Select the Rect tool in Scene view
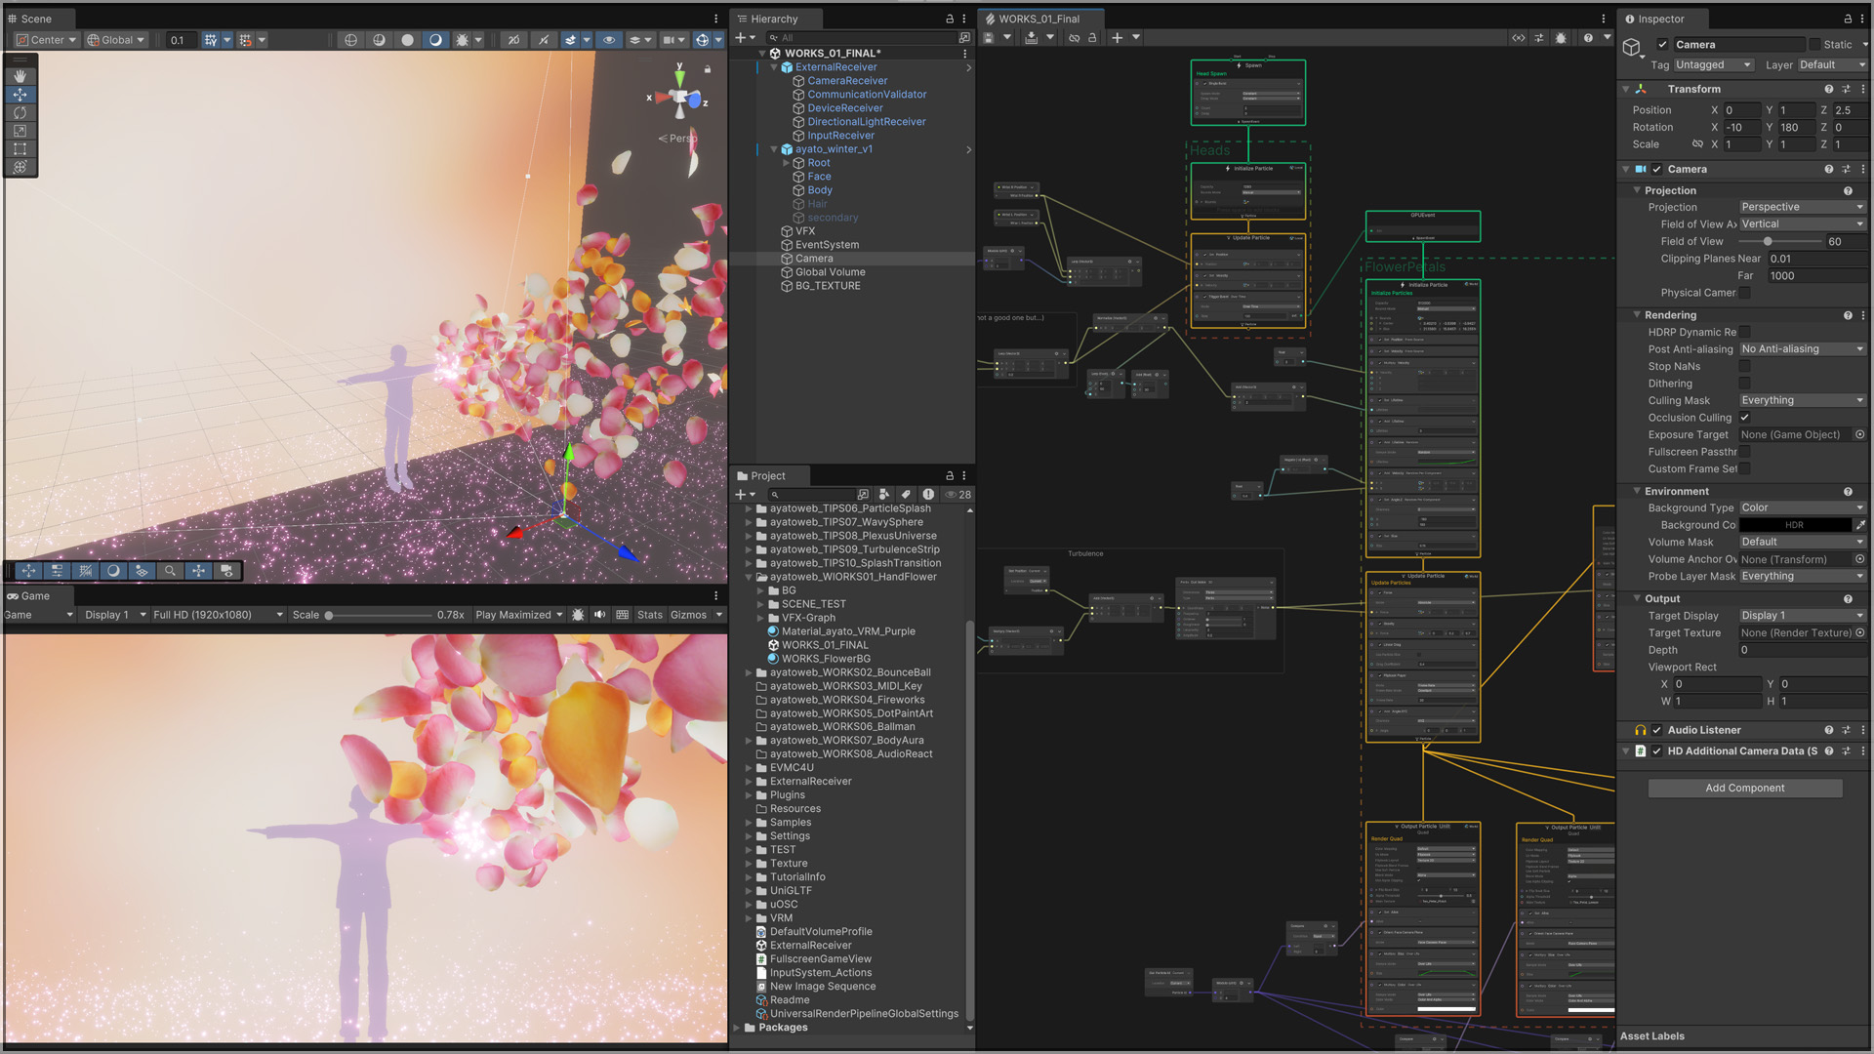The height and width of the screenshot is (1054, 1874). 20,149
